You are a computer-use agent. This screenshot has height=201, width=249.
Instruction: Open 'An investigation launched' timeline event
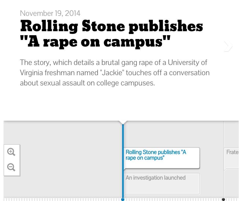(162, 184)
